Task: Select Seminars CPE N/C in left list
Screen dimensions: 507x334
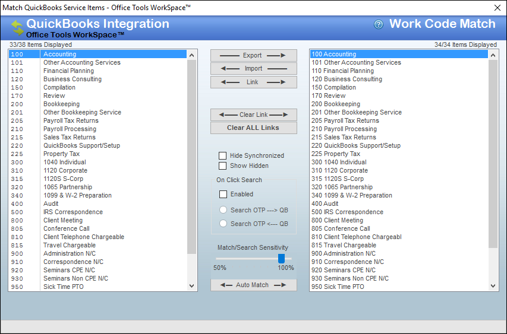Action: 98,270
